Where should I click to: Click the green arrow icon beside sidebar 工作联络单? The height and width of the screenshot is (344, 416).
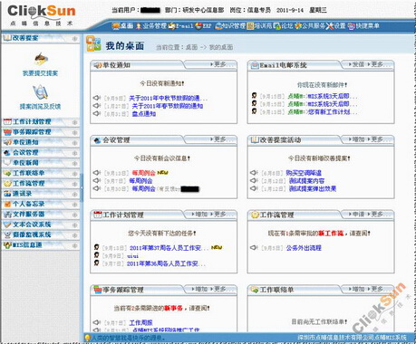point(7,173)
